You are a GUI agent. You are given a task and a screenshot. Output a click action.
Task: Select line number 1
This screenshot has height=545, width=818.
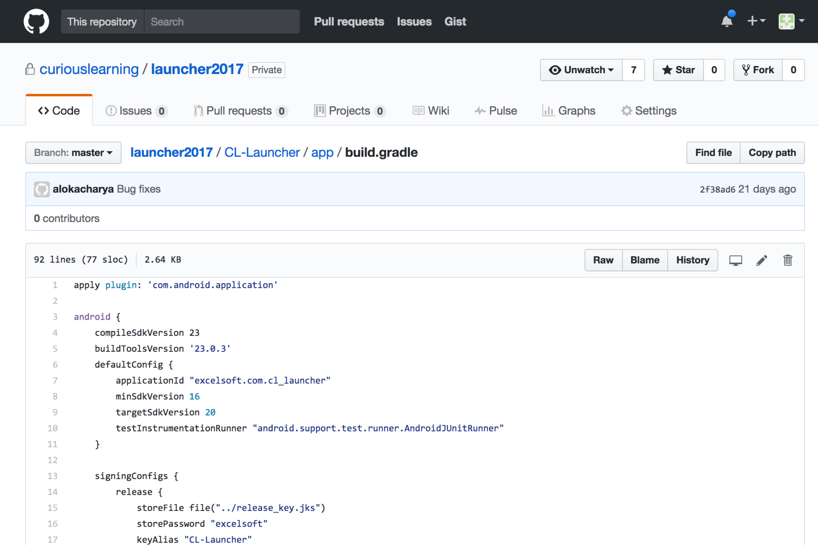click(55, 285)
